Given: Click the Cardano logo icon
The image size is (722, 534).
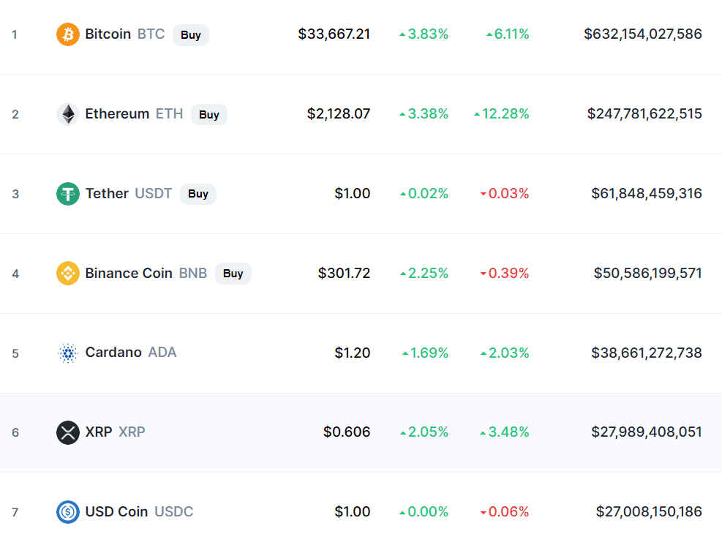Looking at the screenshot, I should tap(68, 353).
